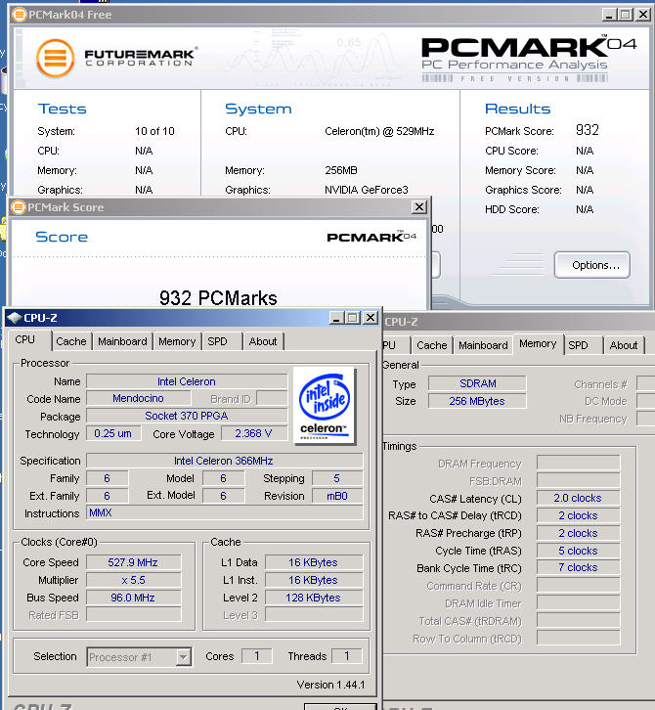The width and height of the screenshot is (655, 710).
Task: Open Cache tab in background CPU-Z window
Action: coord(432,345)
